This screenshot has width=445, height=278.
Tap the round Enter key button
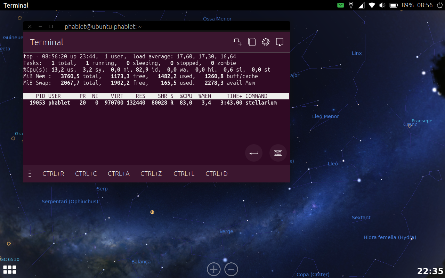254,153
